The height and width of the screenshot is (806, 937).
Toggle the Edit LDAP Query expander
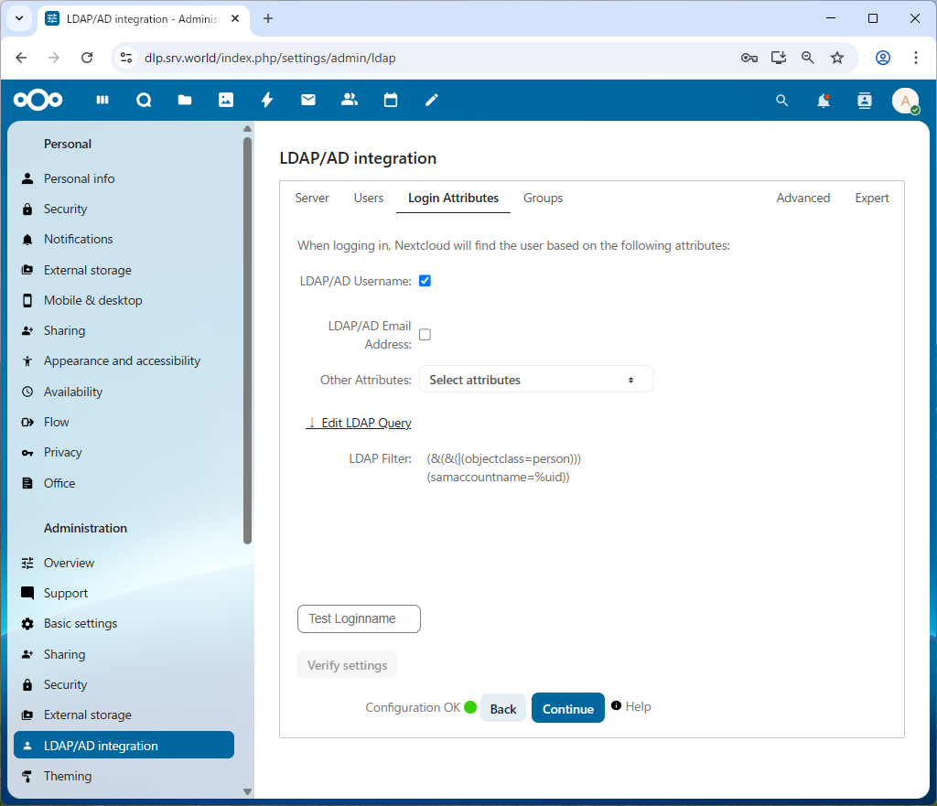[359, 423]
